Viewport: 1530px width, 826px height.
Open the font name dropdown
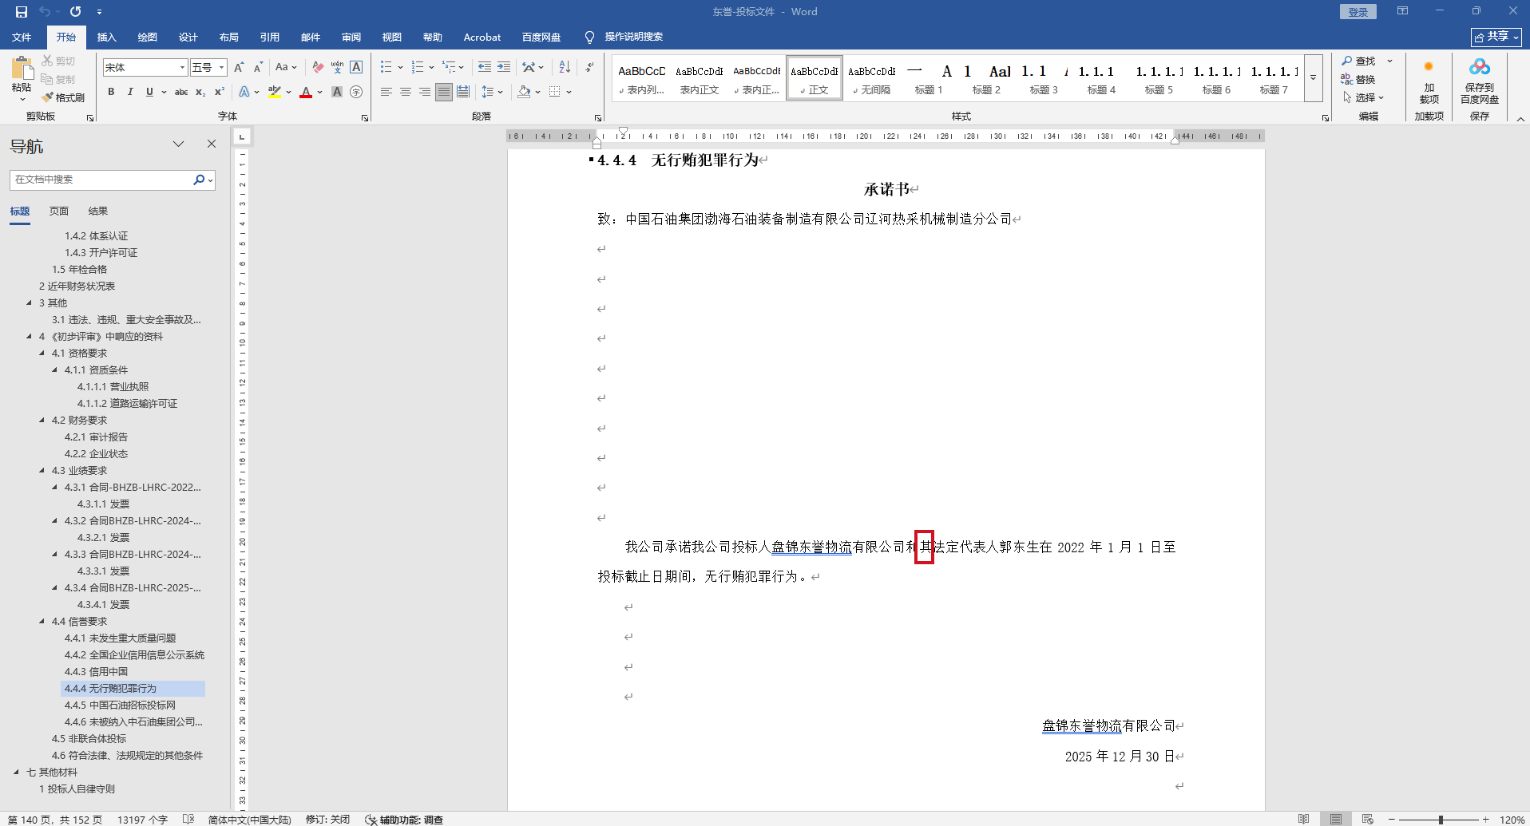coord(182,68)
